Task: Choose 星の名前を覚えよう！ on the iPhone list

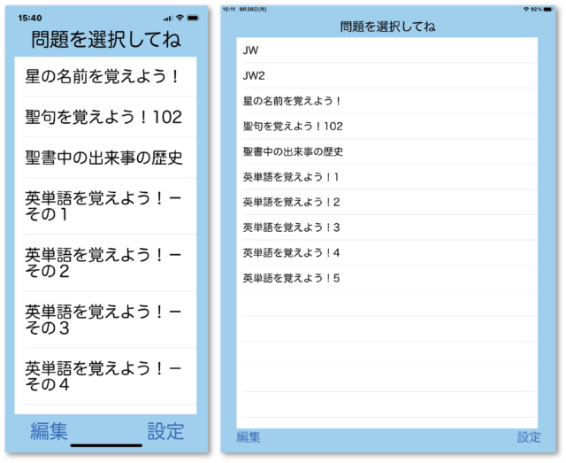Action: (105, 77)
